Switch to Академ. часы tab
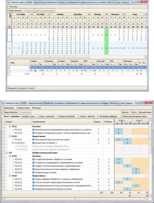This screenshot has width=154, height=203. pos(29,116)
